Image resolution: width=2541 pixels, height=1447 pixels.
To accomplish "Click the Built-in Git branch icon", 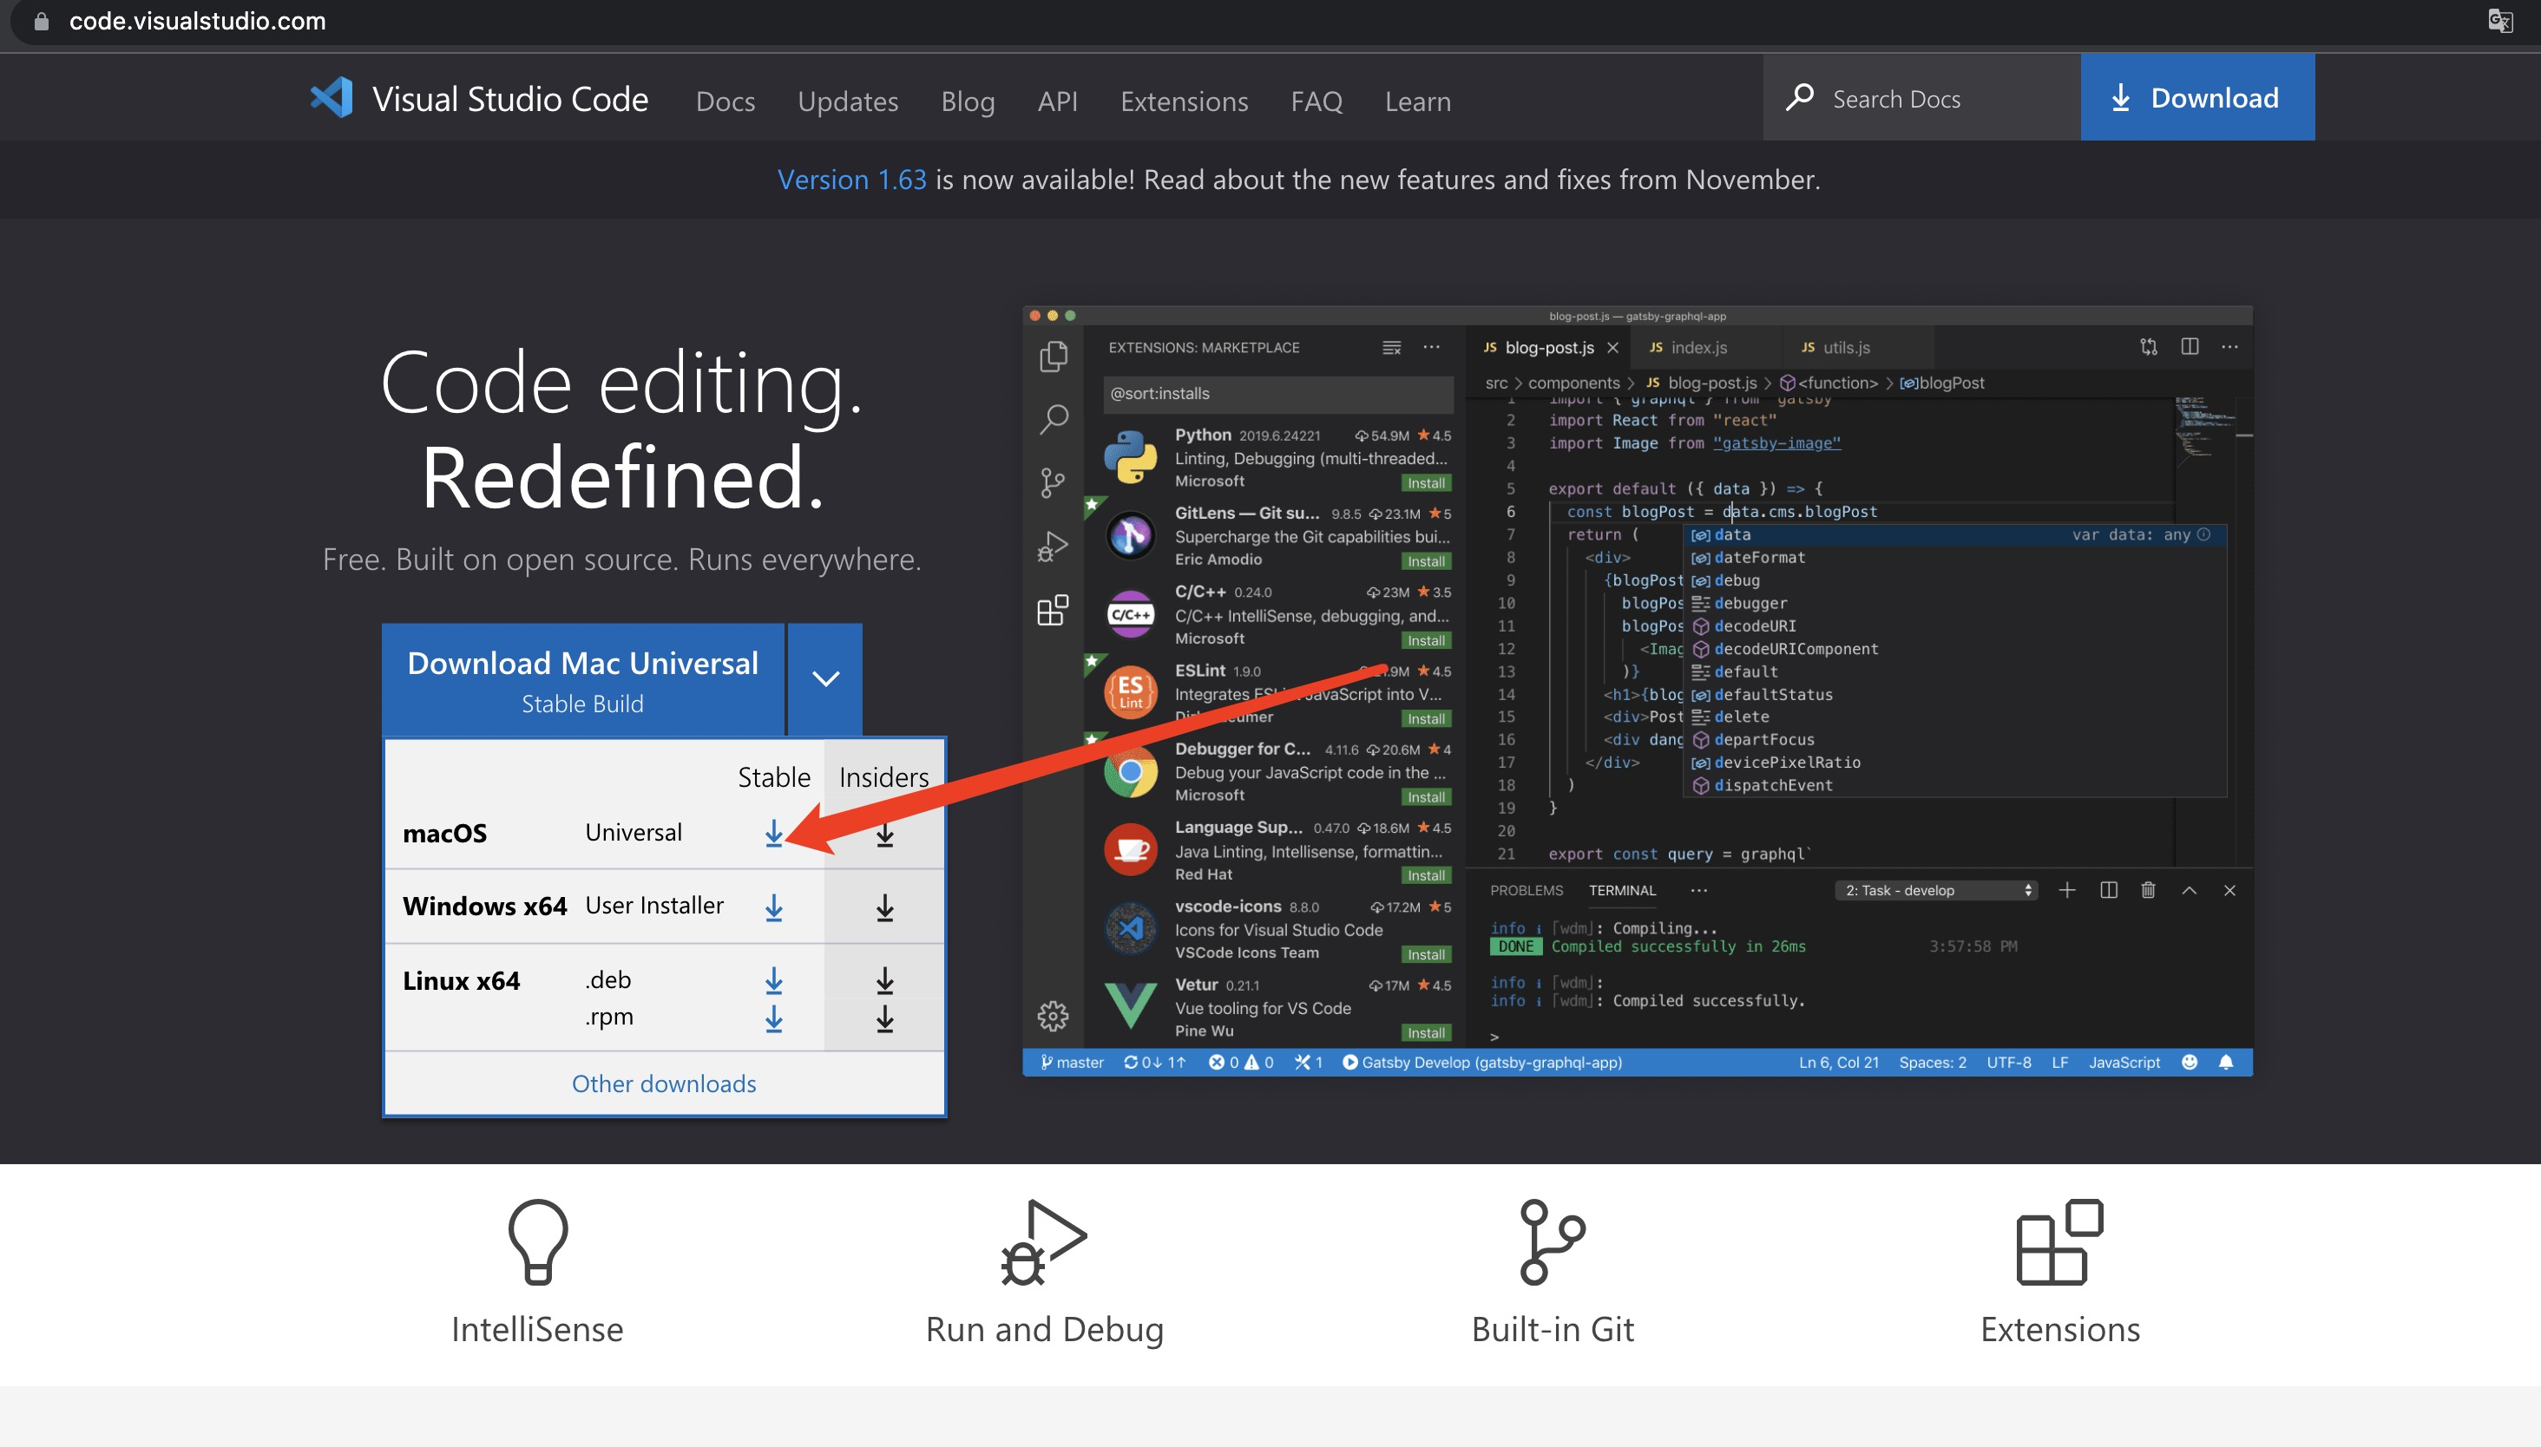I will point(1553,1242).
